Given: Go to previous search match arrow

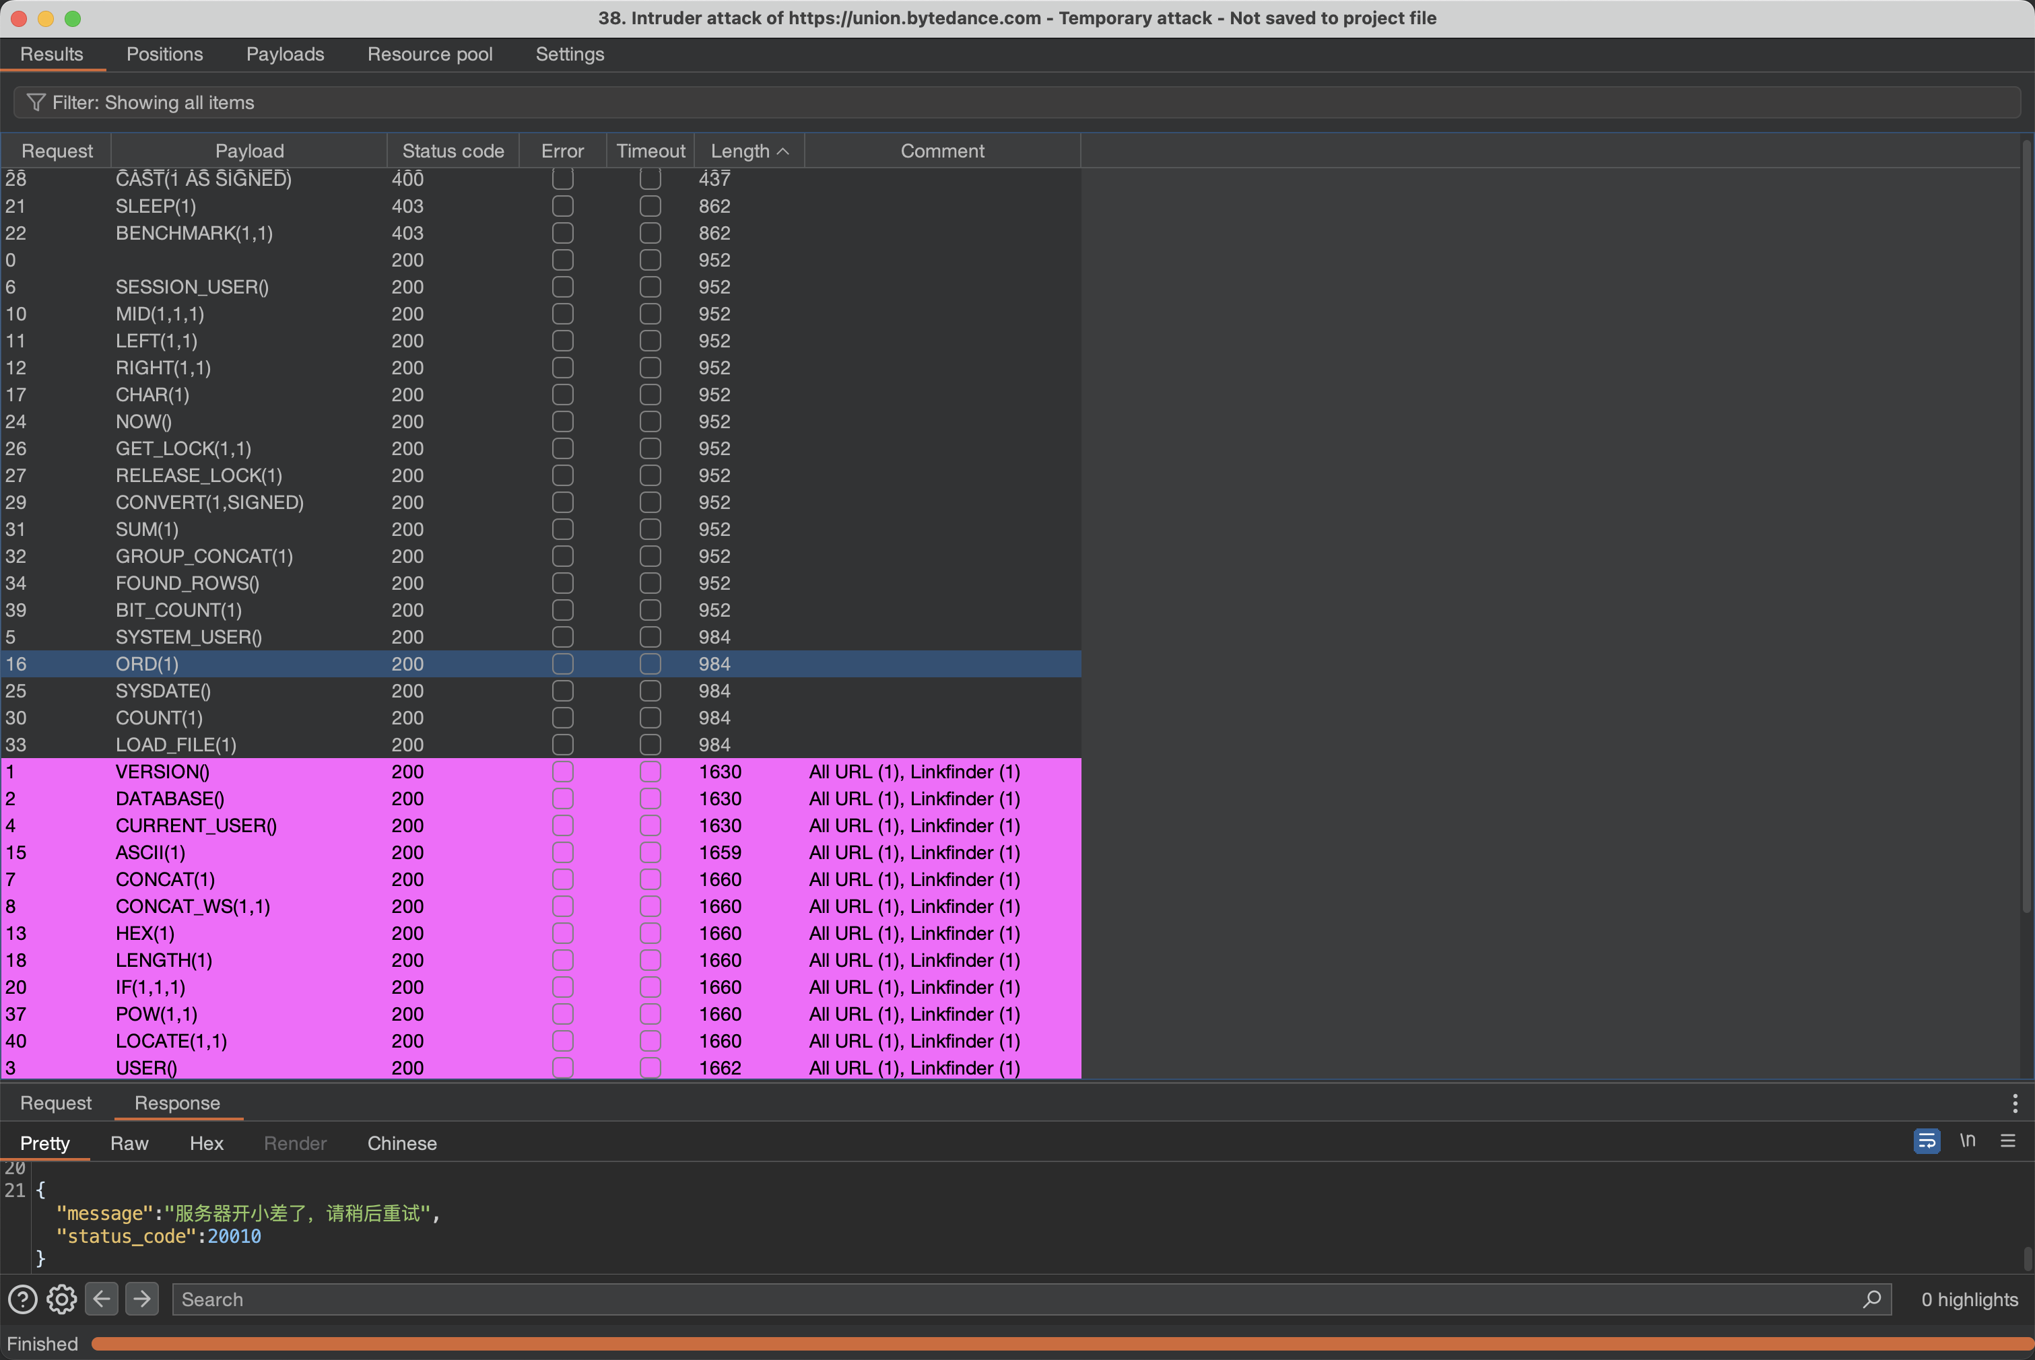Looking at the screenshot, I should (x=102, y=1299).
